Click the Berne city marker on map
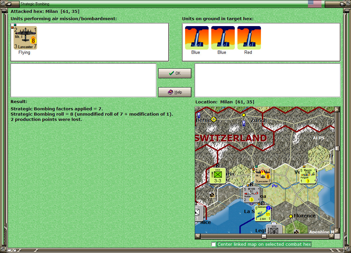351x253 pixels. [214, 119]
